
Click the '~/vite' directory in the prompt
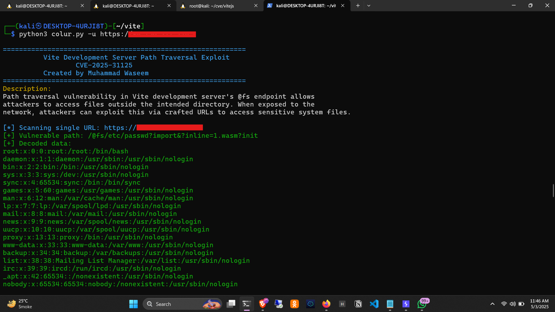(128, 26)
